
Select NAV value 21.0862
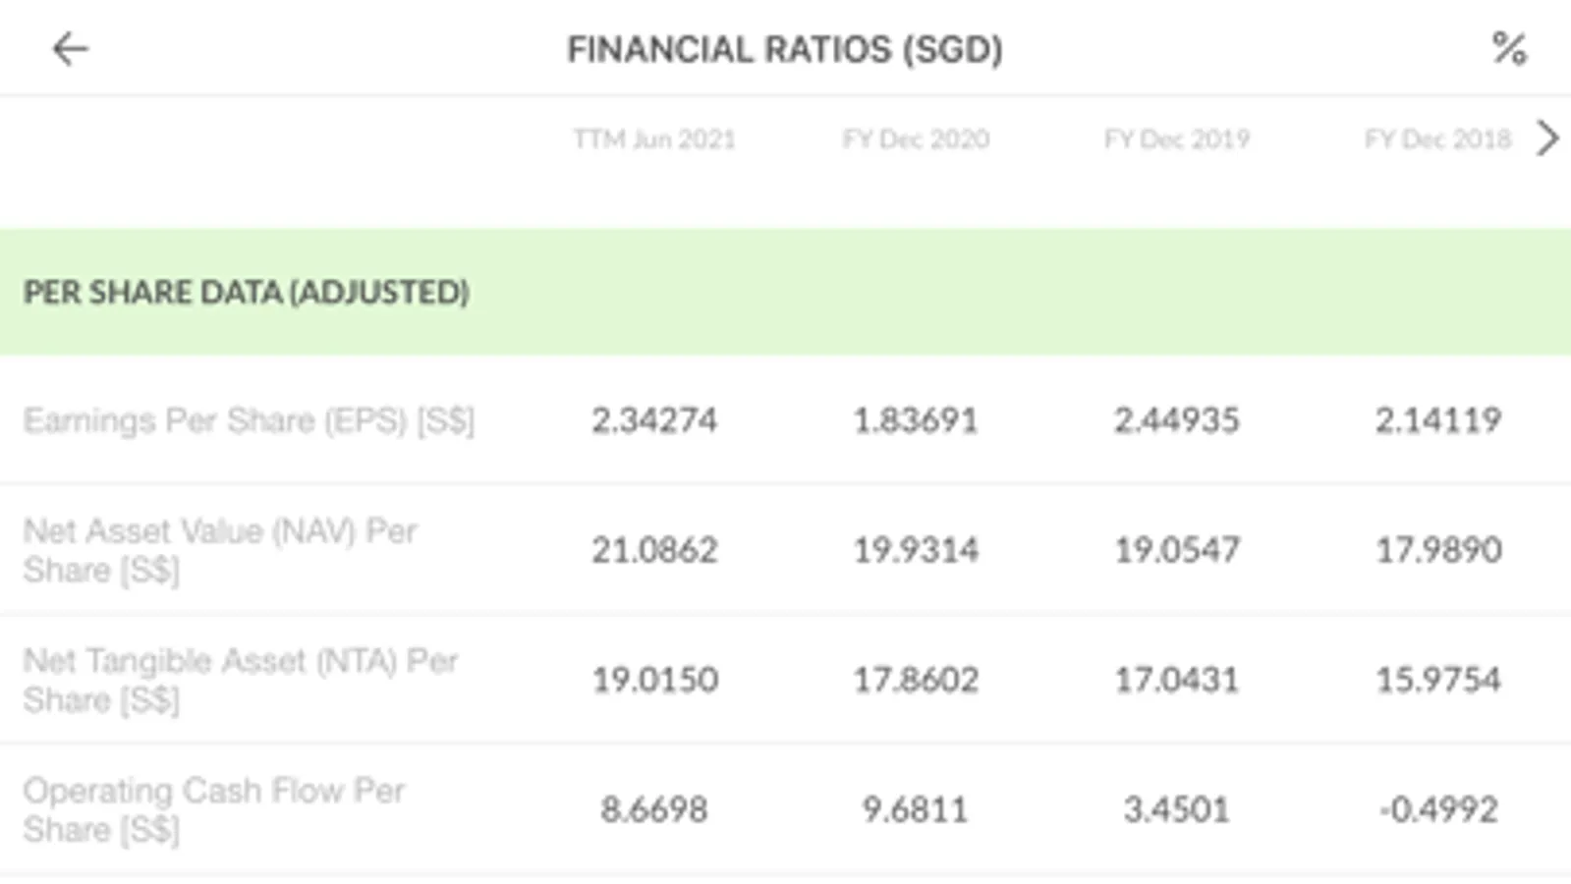point(654,550)
